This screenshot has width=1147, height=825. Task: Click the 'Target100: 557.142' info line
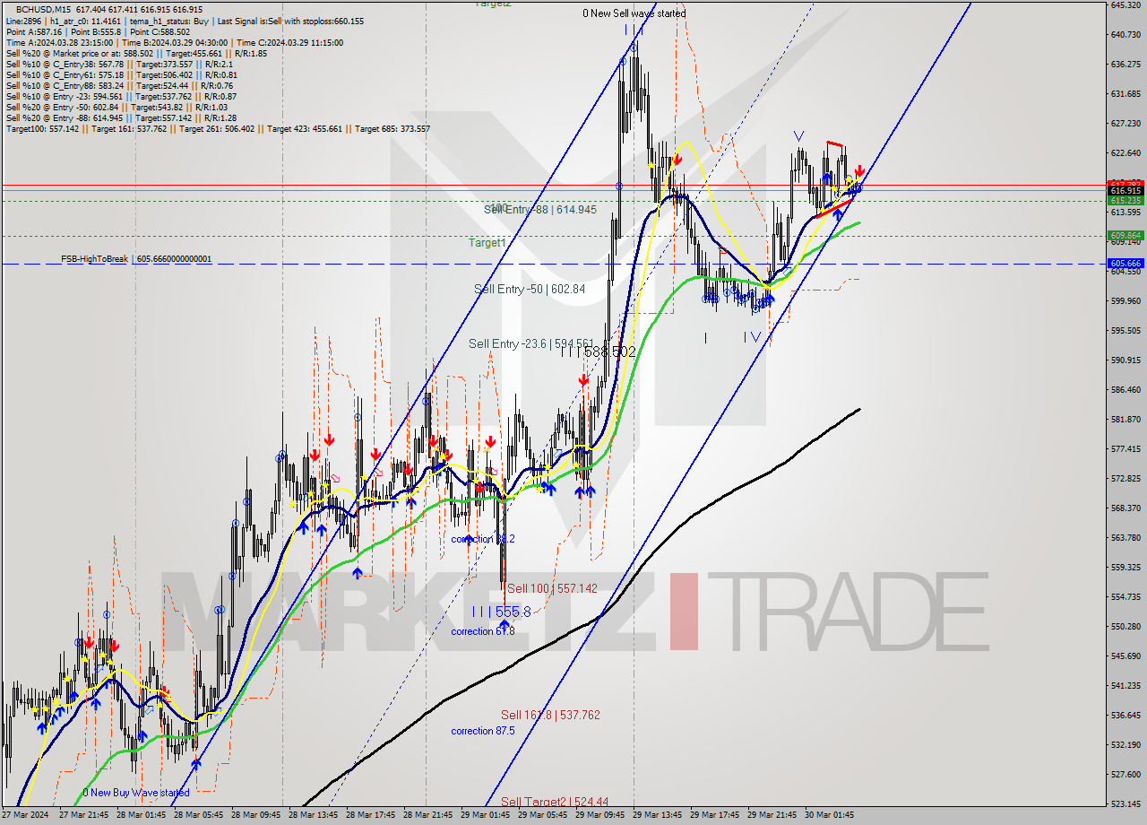pos(218,128)
